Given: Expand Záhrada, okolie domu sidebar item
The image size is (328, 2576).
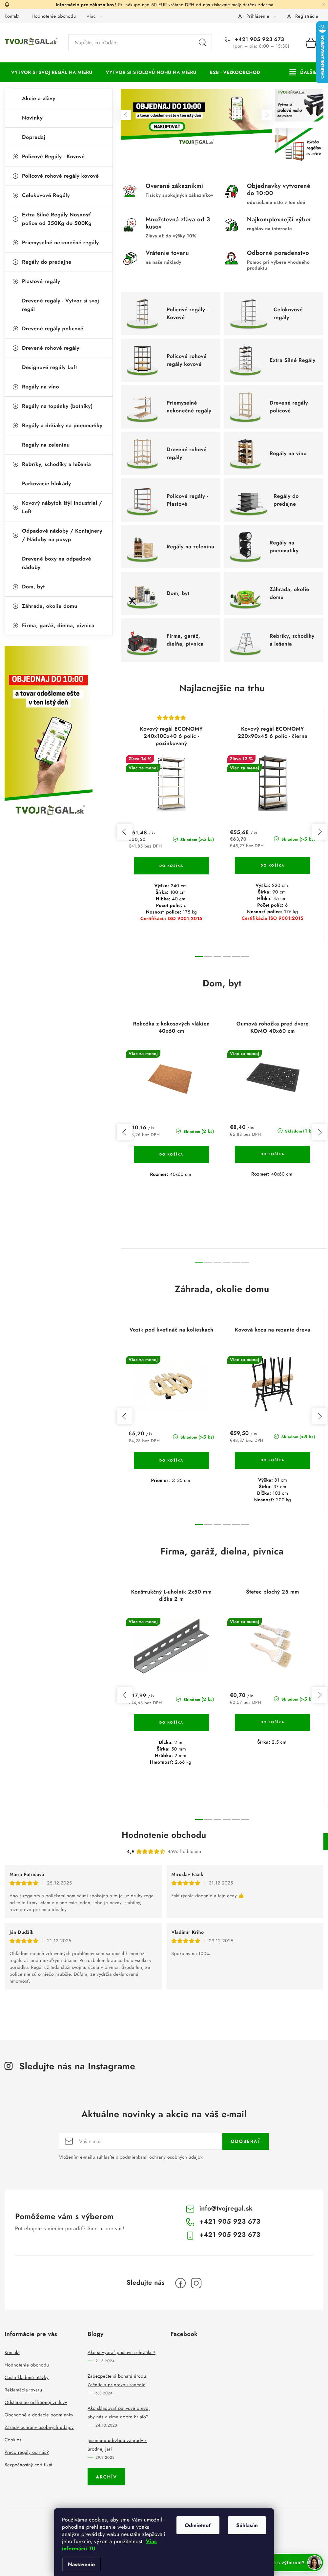Looking at the screenshot, I should (x=15, y=606).
